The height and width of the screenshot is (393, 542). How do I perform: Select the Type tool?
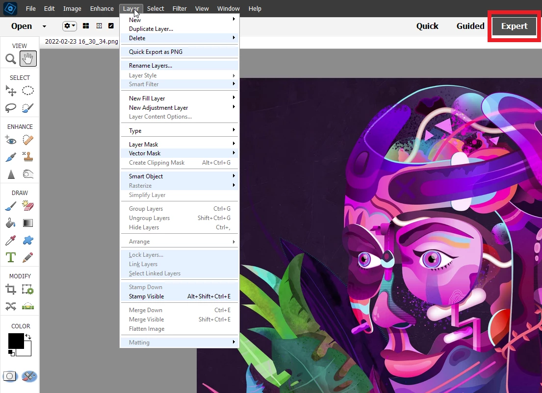[11, 257]
